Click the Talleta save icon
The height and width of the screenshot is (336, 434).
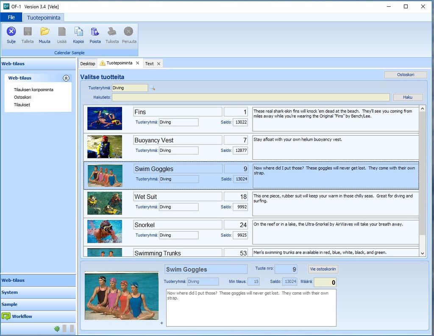pos(28,31)
